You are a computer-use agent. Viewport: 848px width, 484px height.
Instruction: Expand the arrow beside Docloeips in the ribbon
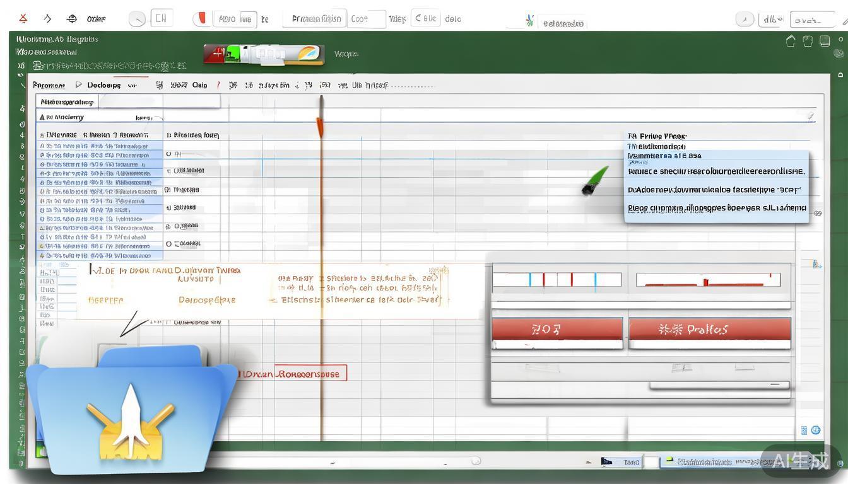pyautogui.click(x=78, y=85)
